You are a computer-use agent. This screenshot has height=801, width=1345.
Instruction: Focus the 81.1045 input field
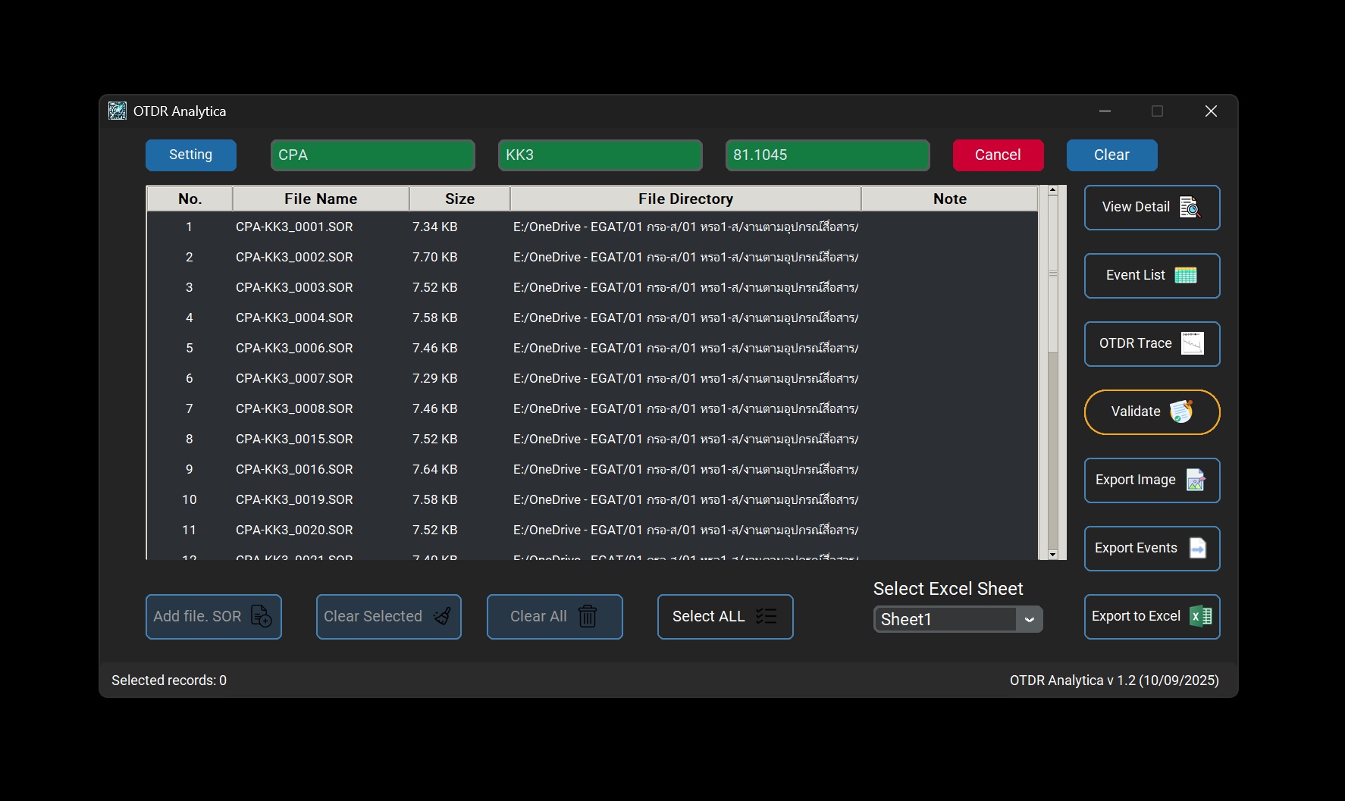pos(827,155)
